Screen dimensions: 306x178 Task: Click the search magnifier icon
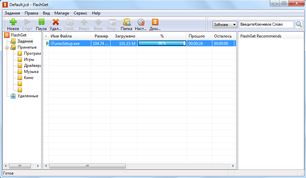click(x=299, y=24)
